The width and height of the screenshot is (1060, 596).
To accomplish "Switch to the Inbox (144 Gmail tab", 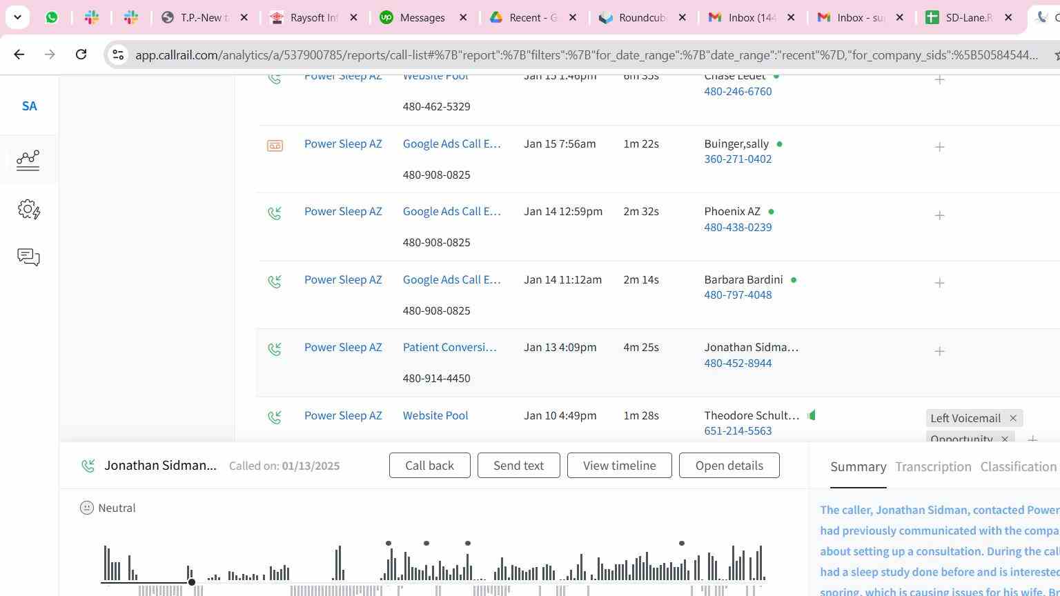I will point(743,17).
